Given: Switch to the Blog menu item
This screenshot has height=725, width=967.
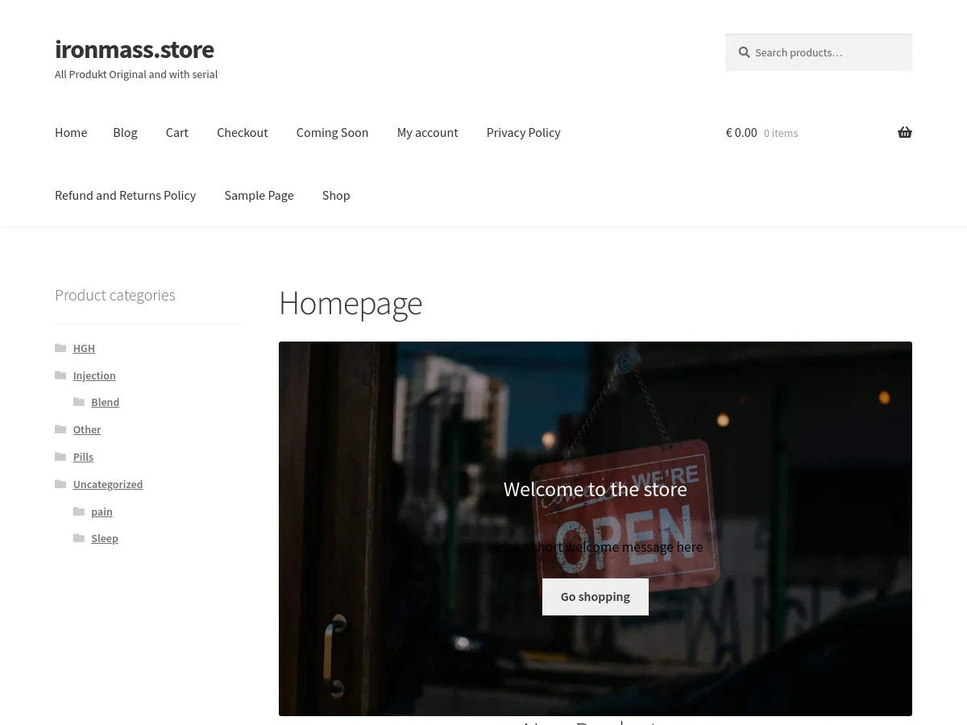Looking at the screenshot, I should click(125, 132).
